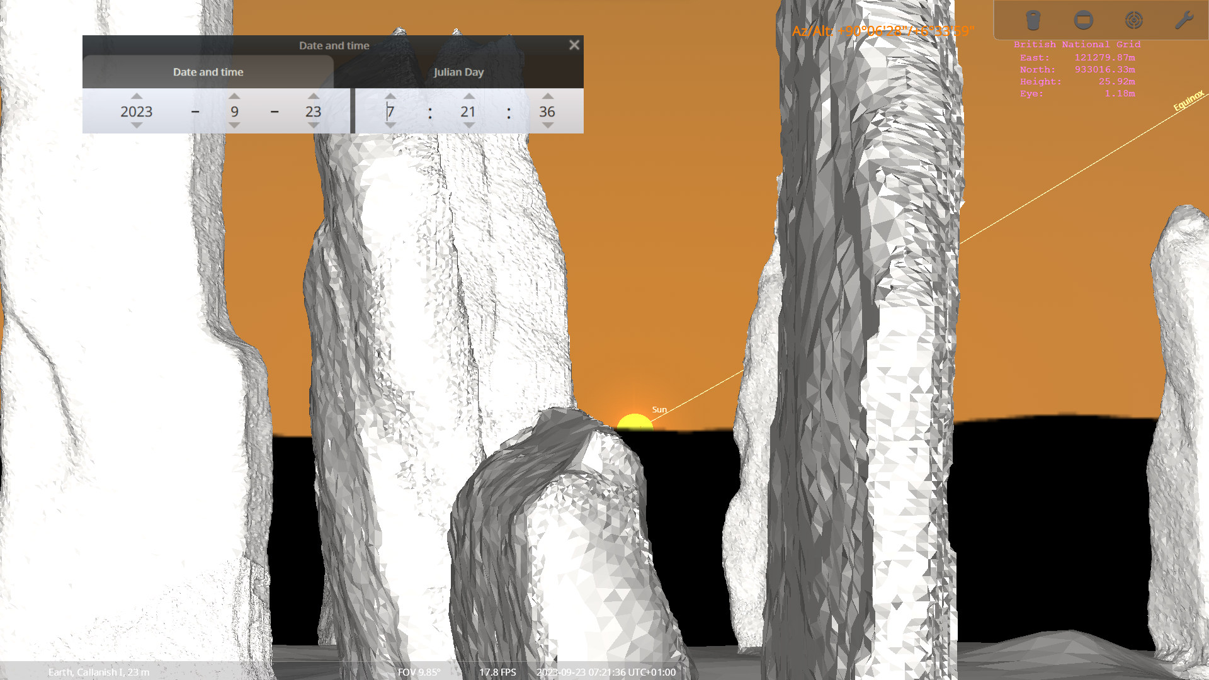Click the ocular eyepiece view icon
The height and width of the screenshot is (680, 1209).
(1033, 20)
